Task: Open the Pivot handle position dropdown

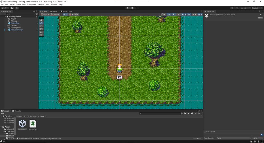Action: click(x=45, y=15)
